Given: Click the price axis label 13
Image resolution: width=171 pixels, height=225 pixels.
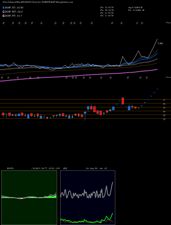Looking at the screenshot, I should 164,115.
